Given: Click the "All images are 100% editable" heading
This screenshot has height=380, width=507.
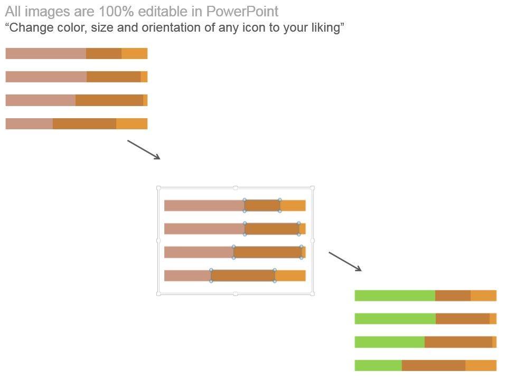Looking at the screenshot, I should 142,12.
